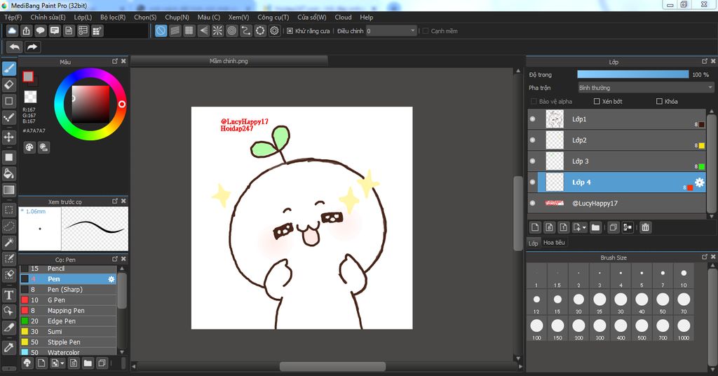718x376 pixels.
Task: Open the Chỉnh sửa(E) menu
Action: (48, 17)
